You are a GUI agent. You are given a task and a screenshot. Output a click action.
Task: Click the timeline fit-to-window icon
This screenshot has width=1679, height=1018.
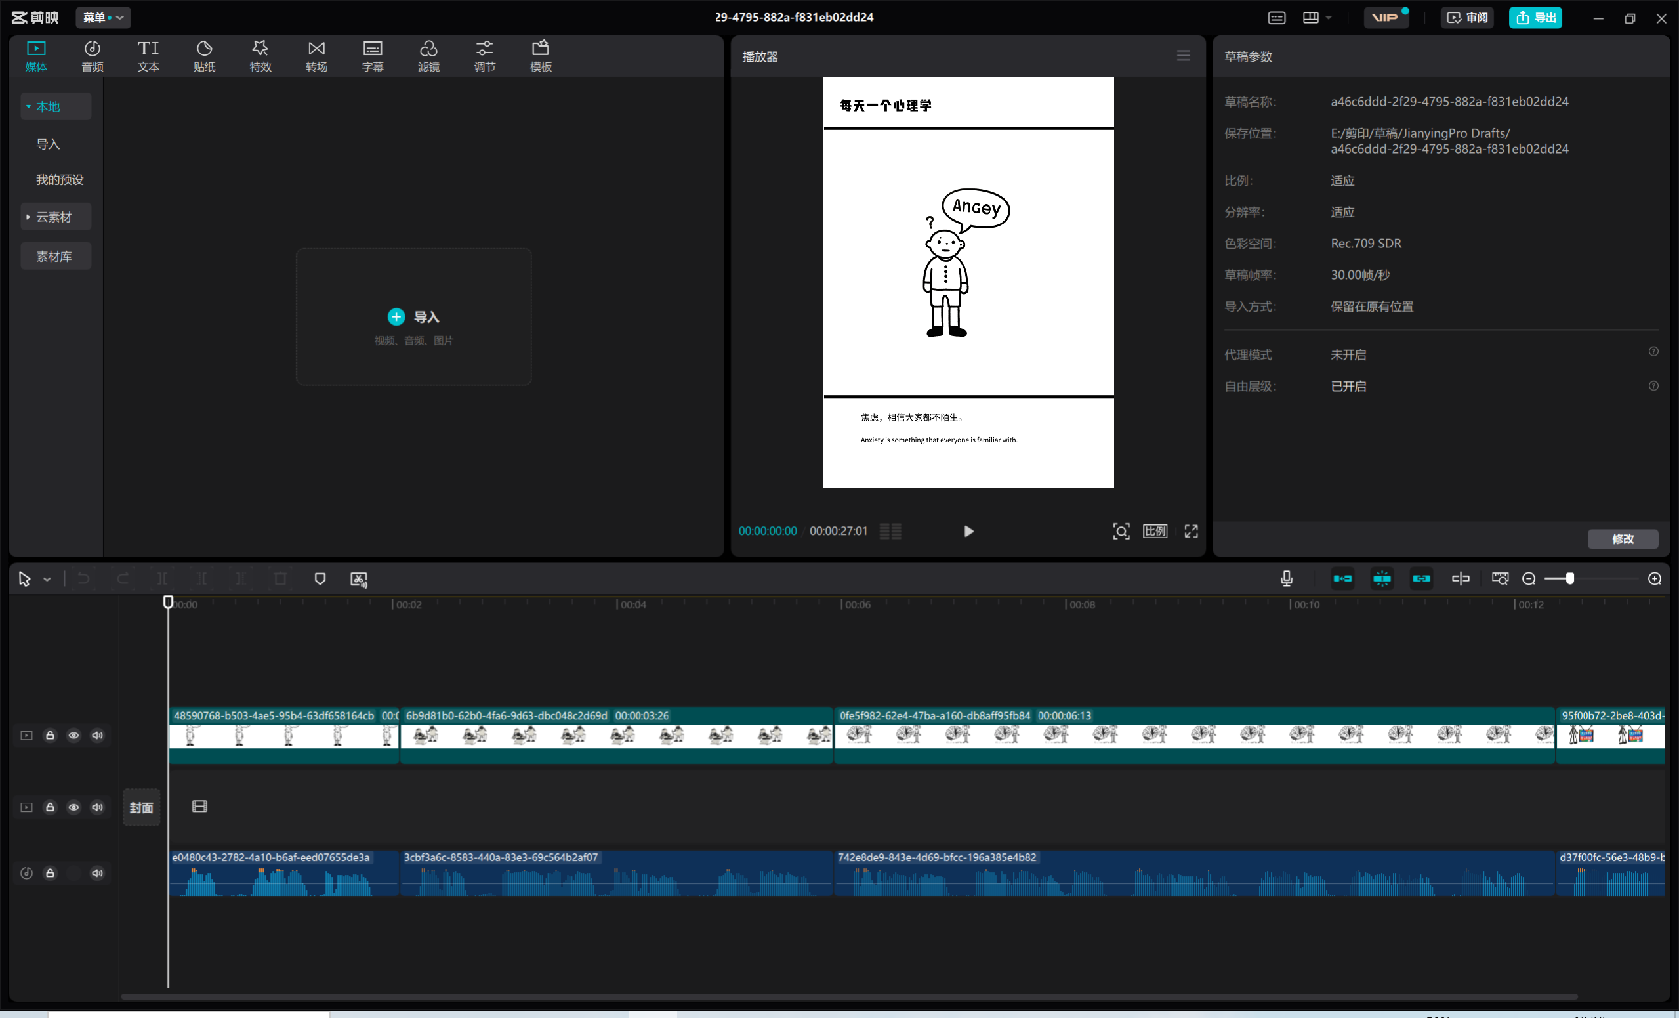pos(1500,579)
